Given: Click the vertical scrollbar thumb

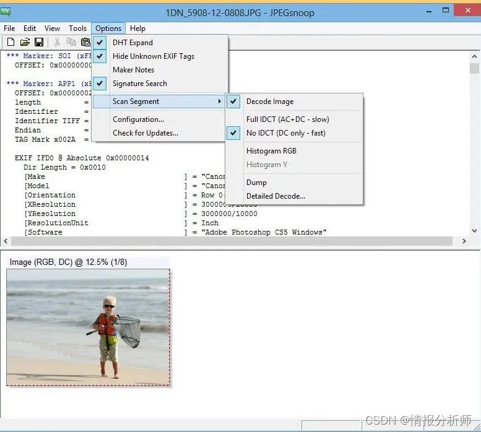Looking at the screenshot, I should point(474,68).
